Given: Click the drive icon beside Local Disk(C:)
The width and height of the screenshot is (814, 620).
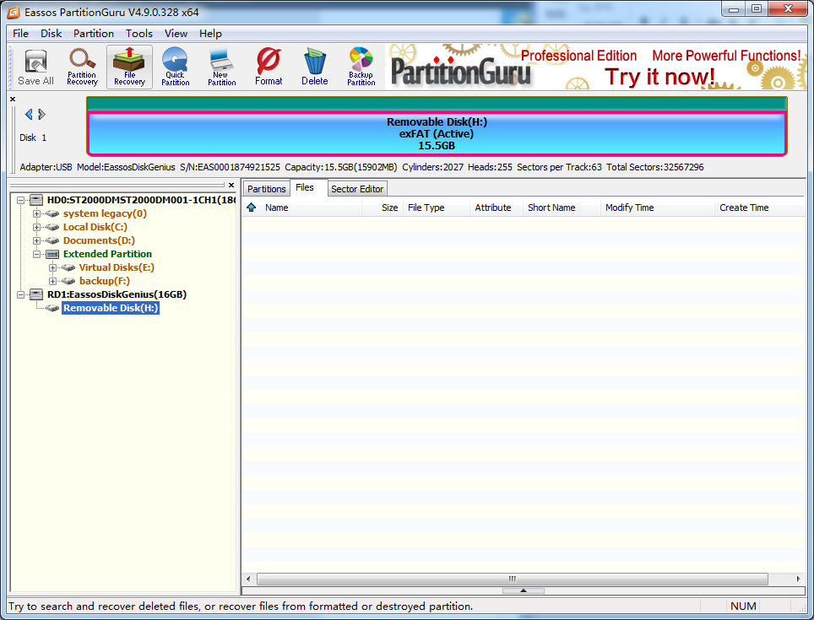Looking at the screenshot, I should pyautogui.click(x=52, y=227).
